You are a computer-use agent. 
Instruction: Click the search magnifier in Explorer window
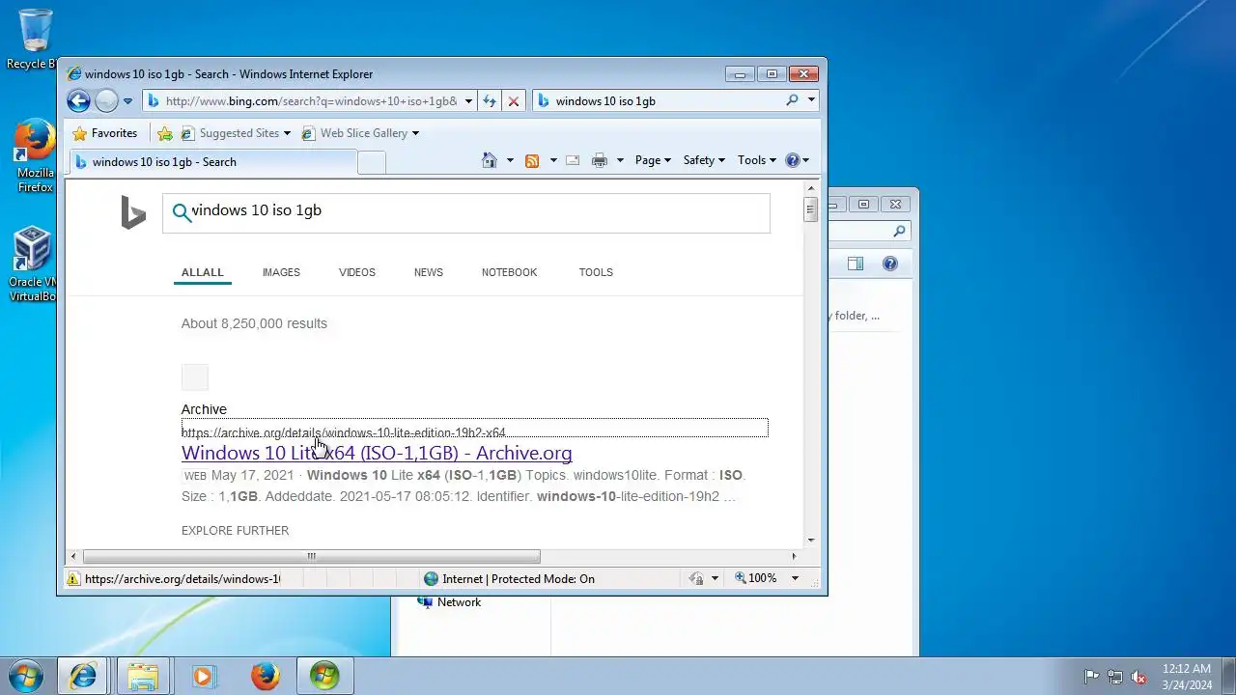pyautogui.click(x=899, y=232)
